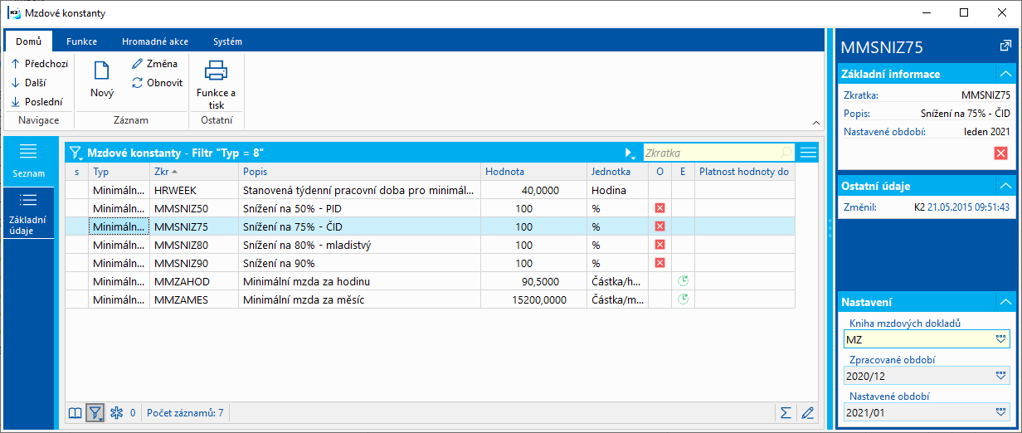Sort by the Popis column header

click(360, 172)
